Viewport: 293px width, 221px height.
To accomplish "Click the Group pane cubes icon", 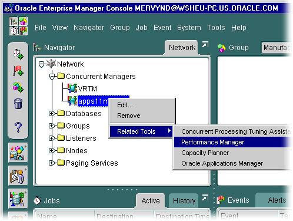I will [222, 48].
